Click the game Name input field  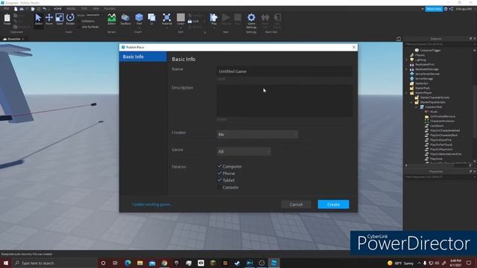point(285,71)
